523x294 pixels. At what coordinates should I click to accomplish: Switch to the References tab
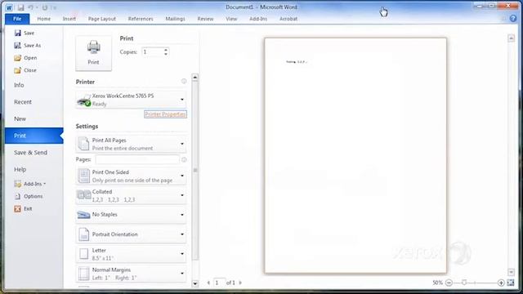coord(141,19)
